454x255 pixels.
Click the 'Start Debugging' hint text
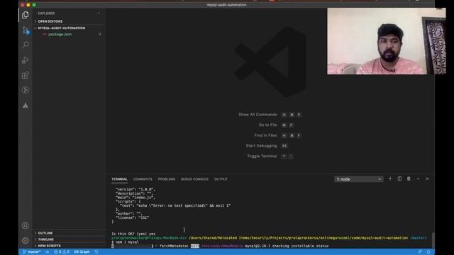pos(262,146)
